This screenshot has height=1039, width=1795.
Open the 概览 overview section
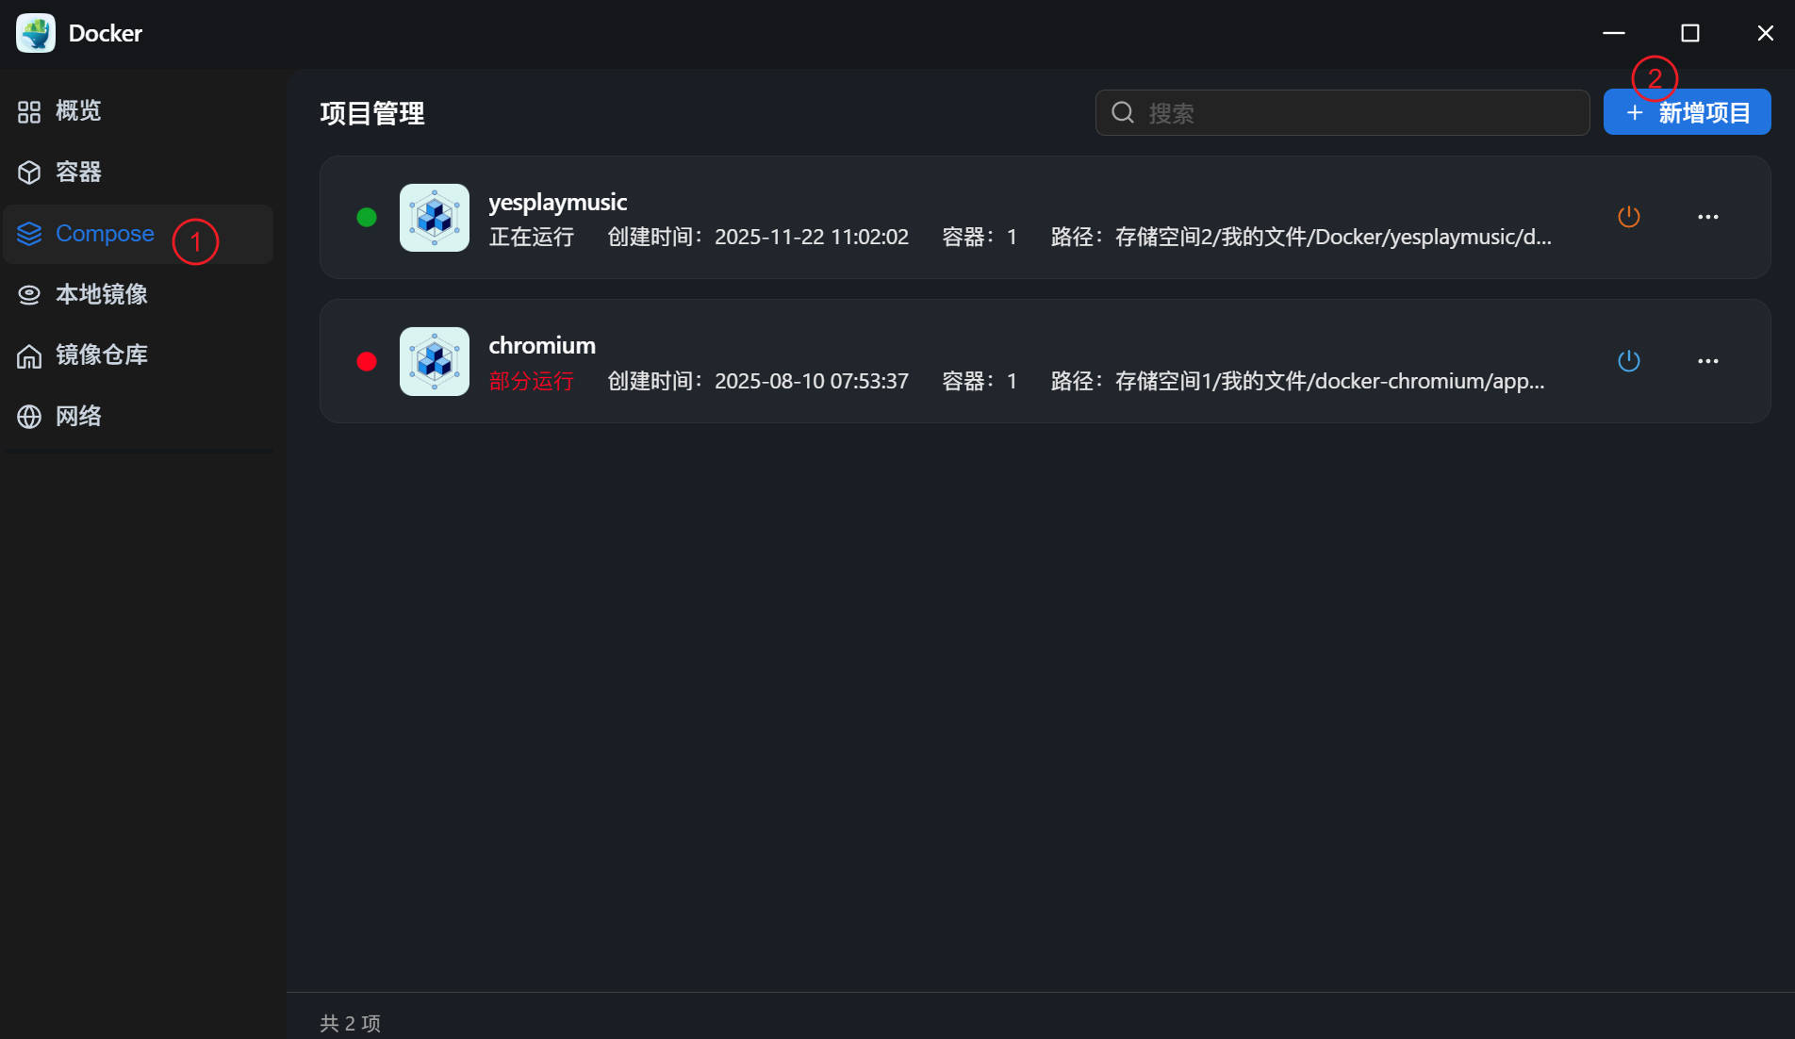click(77, 111)
